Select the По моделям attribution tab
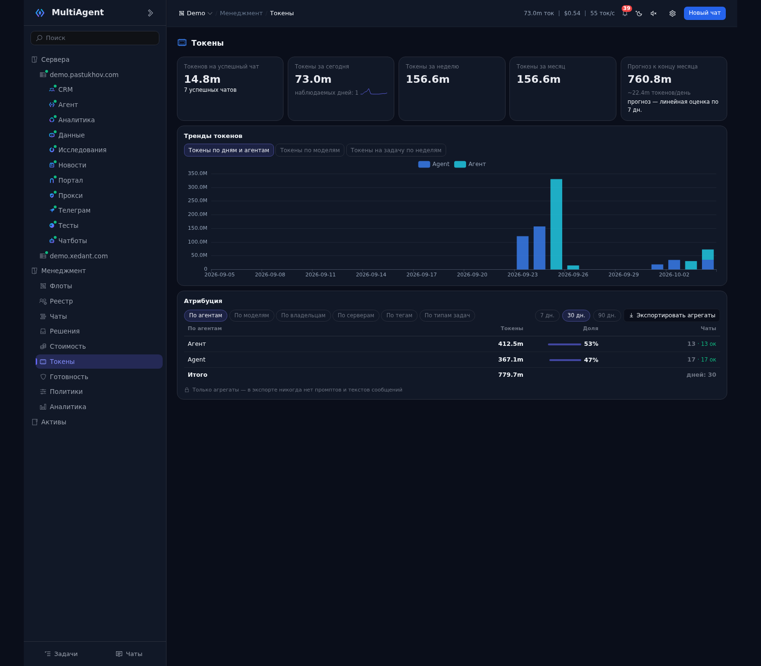The width and height of the screenshot is (761, 666). 252,315
